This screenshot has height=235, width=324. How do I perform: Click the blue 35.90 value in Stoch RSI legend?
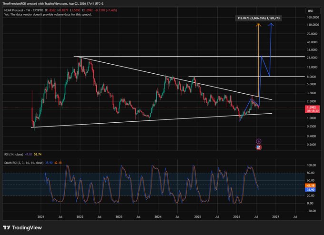[x=49, y=163]
